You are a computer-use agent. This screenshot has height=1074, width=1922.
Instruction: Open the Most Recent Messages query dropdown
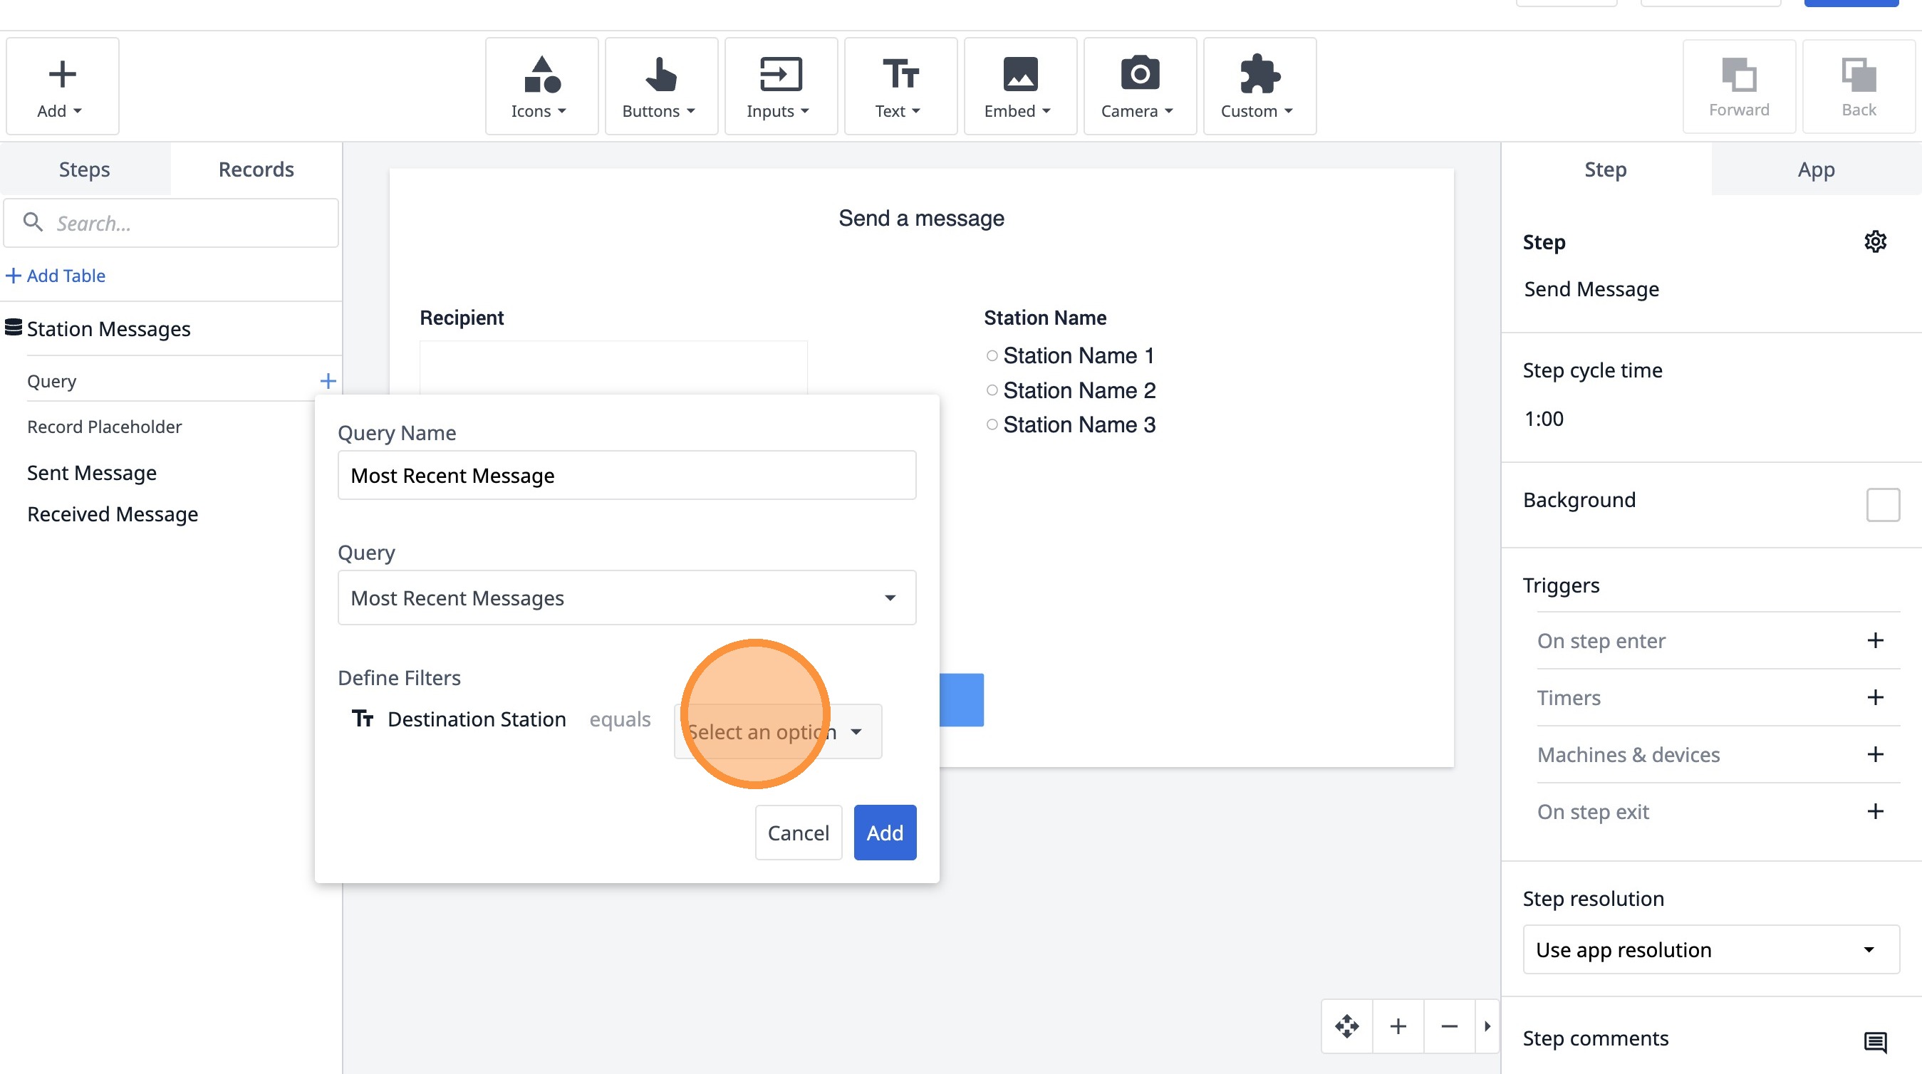pos(626,598)
